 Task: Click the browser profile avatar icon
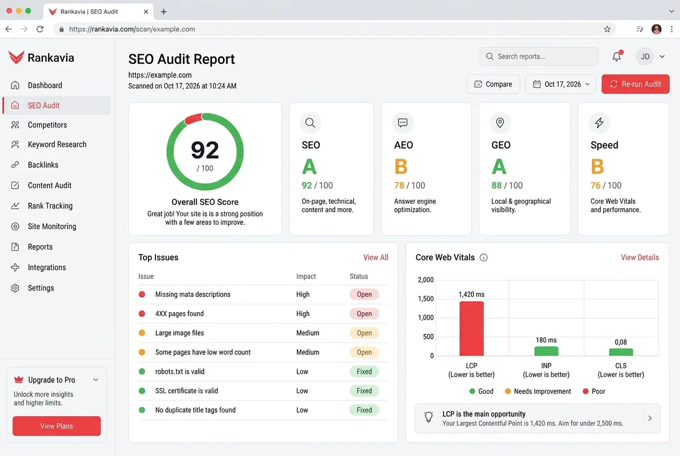[x=656, y=29]
